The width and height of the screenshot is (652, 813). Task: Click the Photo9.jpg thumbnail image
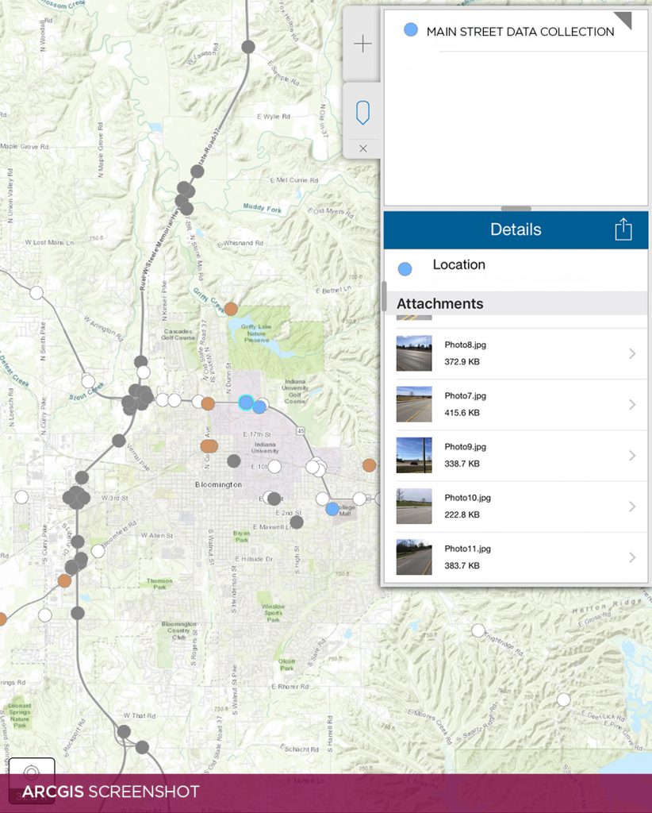click(413, 455)
